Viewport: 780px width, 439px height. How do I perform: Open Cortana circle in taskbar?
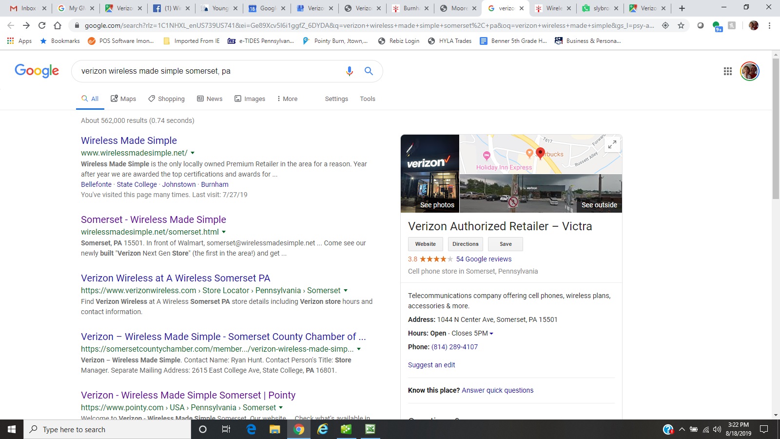click(203, 429)
